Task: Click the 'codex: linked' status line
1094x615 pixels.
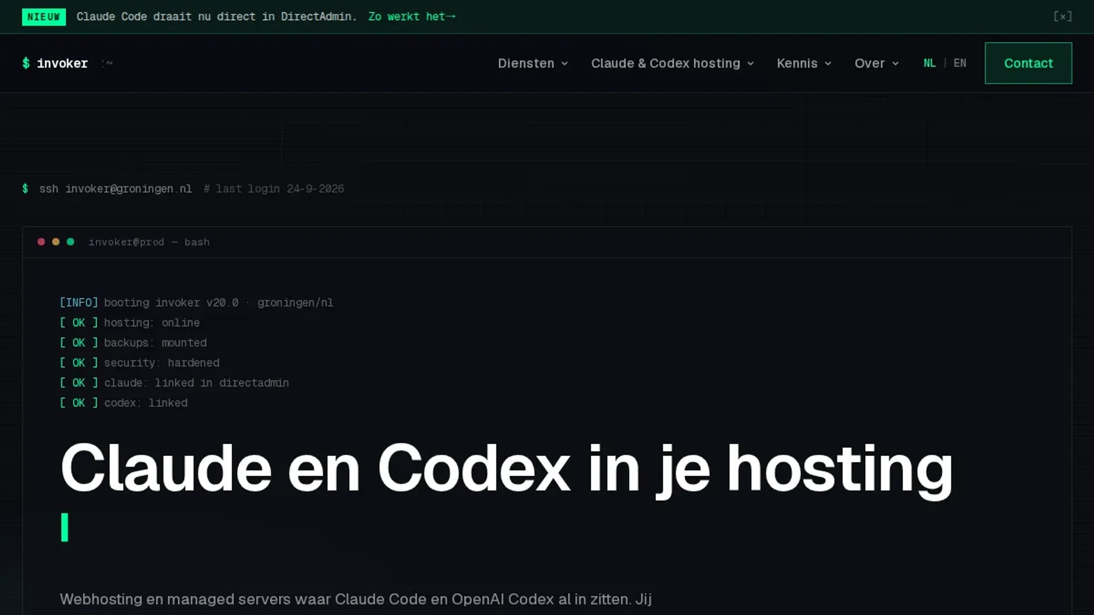Action: click(123, 403)
